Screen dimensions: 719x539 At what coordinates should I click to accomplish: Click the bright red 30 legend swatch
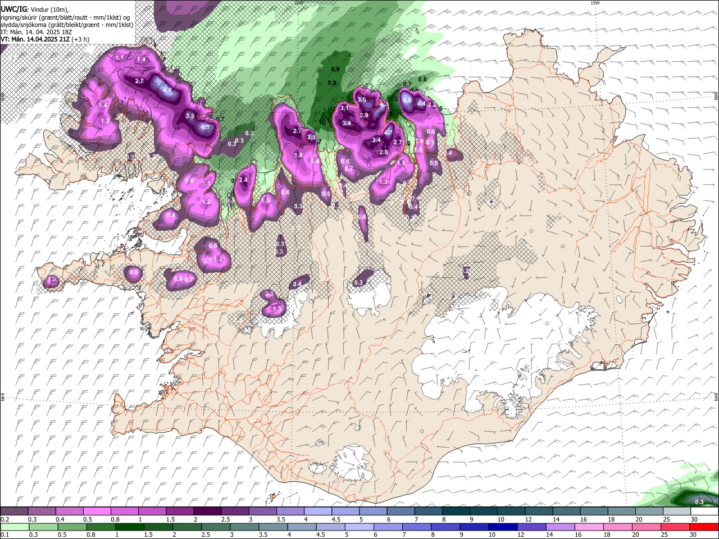click(x=704, y=527)
